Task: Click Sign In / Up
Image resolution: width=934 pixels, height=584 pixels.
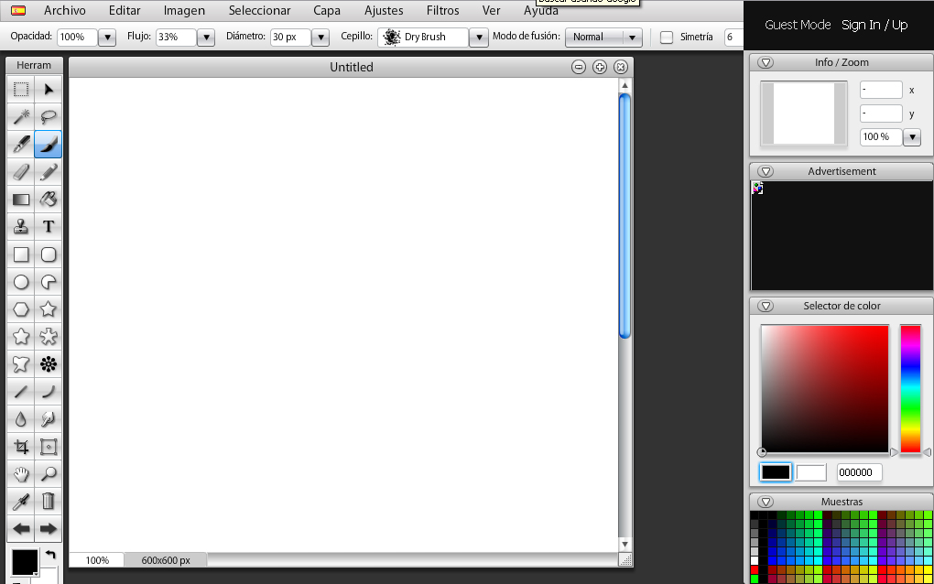Action: click(x=874, y=25)
